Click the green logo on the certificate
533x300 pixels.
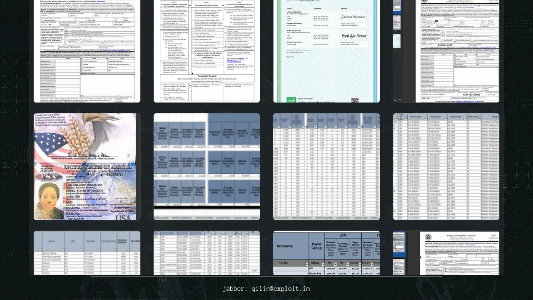click(291, 100)
